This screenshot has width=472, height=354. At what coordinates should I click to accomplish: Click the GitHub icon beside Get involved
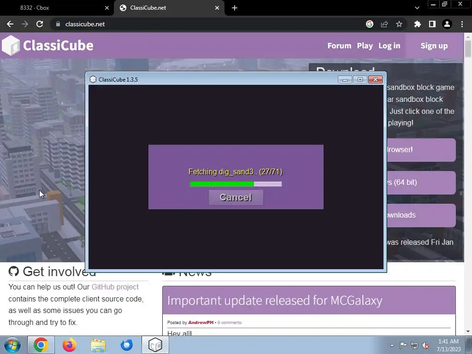pos(13,271)
